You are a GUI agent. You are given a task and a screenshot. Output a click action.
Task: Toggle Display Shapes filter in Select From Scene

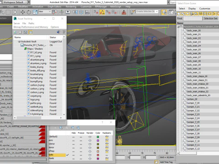(x=183, y=14)
